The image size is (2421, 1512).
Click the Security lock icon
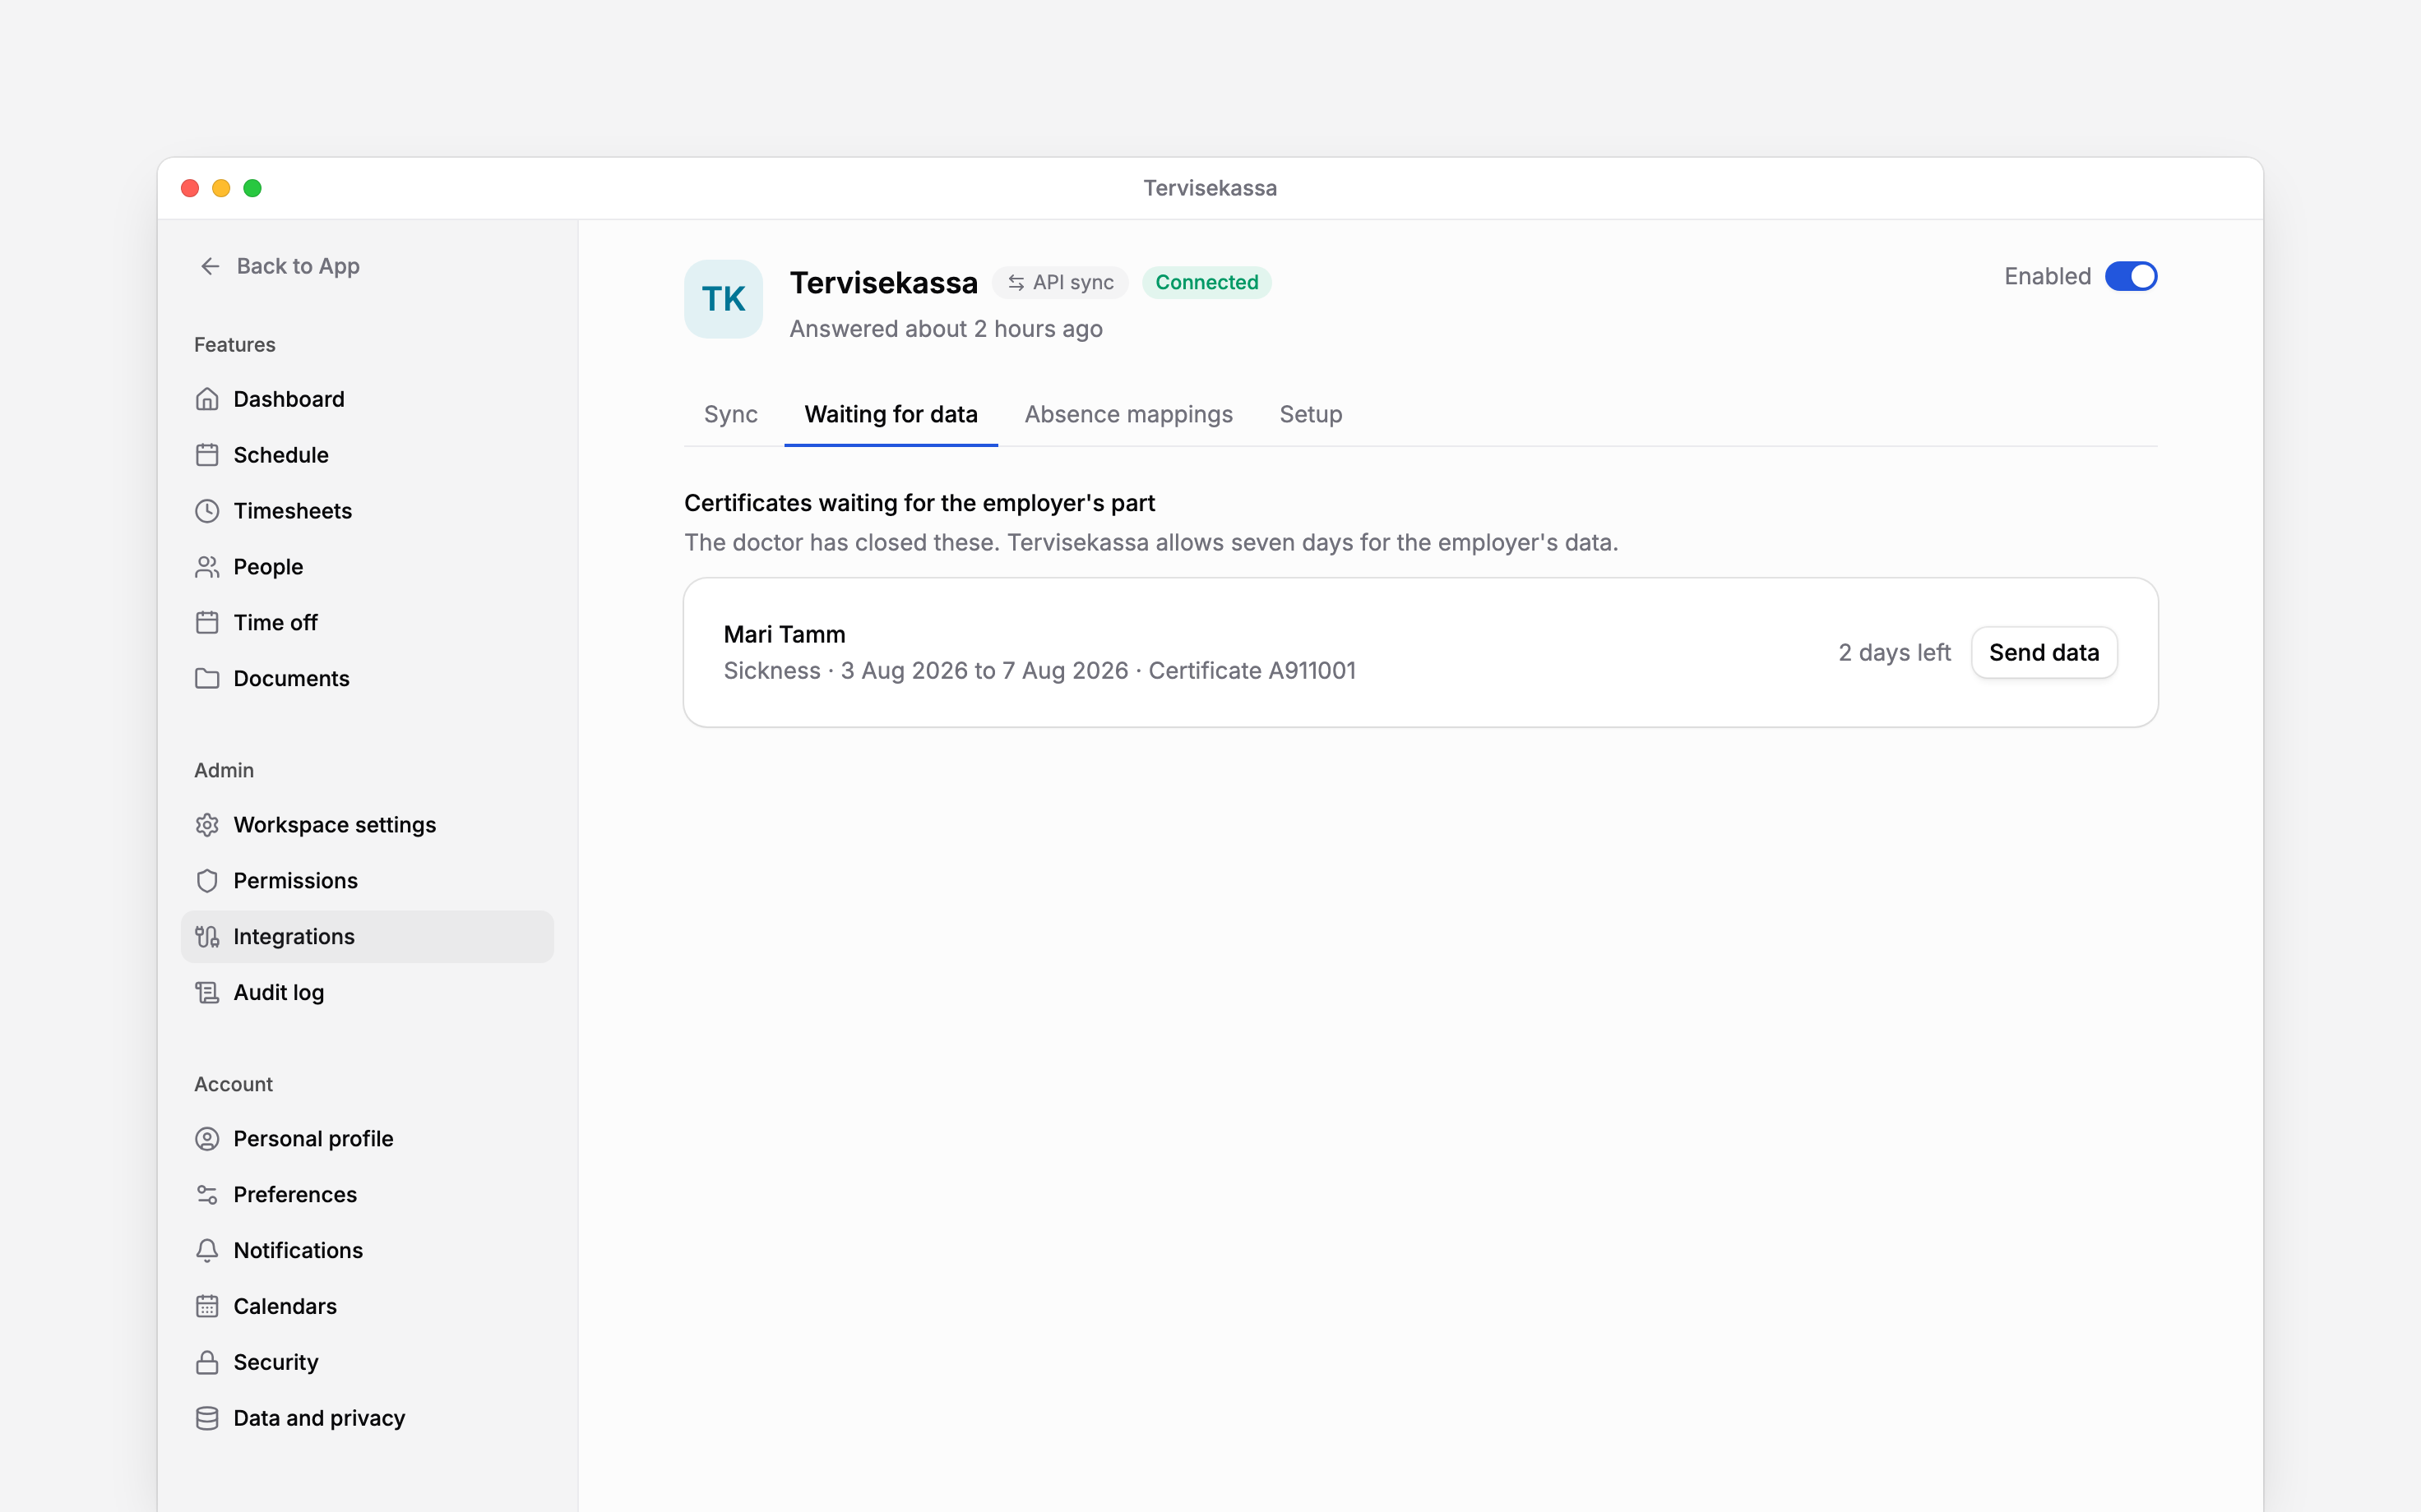point(207,1363)
